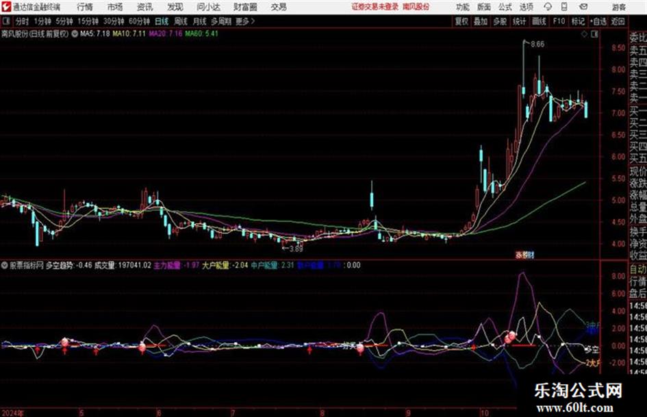The width and height of the screenshot is (647, 417).
Task: Open the 发现 menu
Action: 175,7
